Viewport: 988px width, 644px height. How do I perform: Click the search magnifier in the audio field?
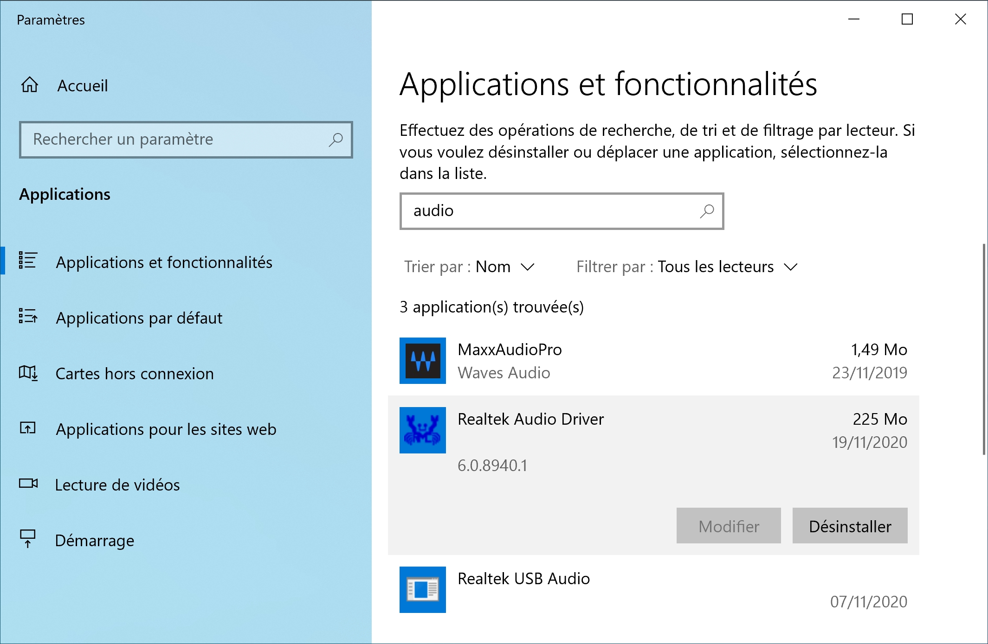point(707,211)
